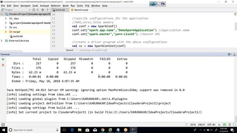Select build.sbt file in project tree
The image size is (237, 133).
[18, 36]
